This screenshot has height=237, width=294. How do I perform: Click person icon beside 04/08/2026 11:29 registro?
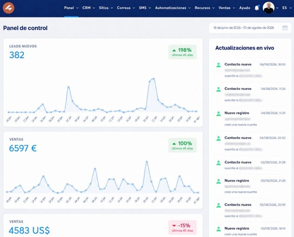[x=218, y=114]
